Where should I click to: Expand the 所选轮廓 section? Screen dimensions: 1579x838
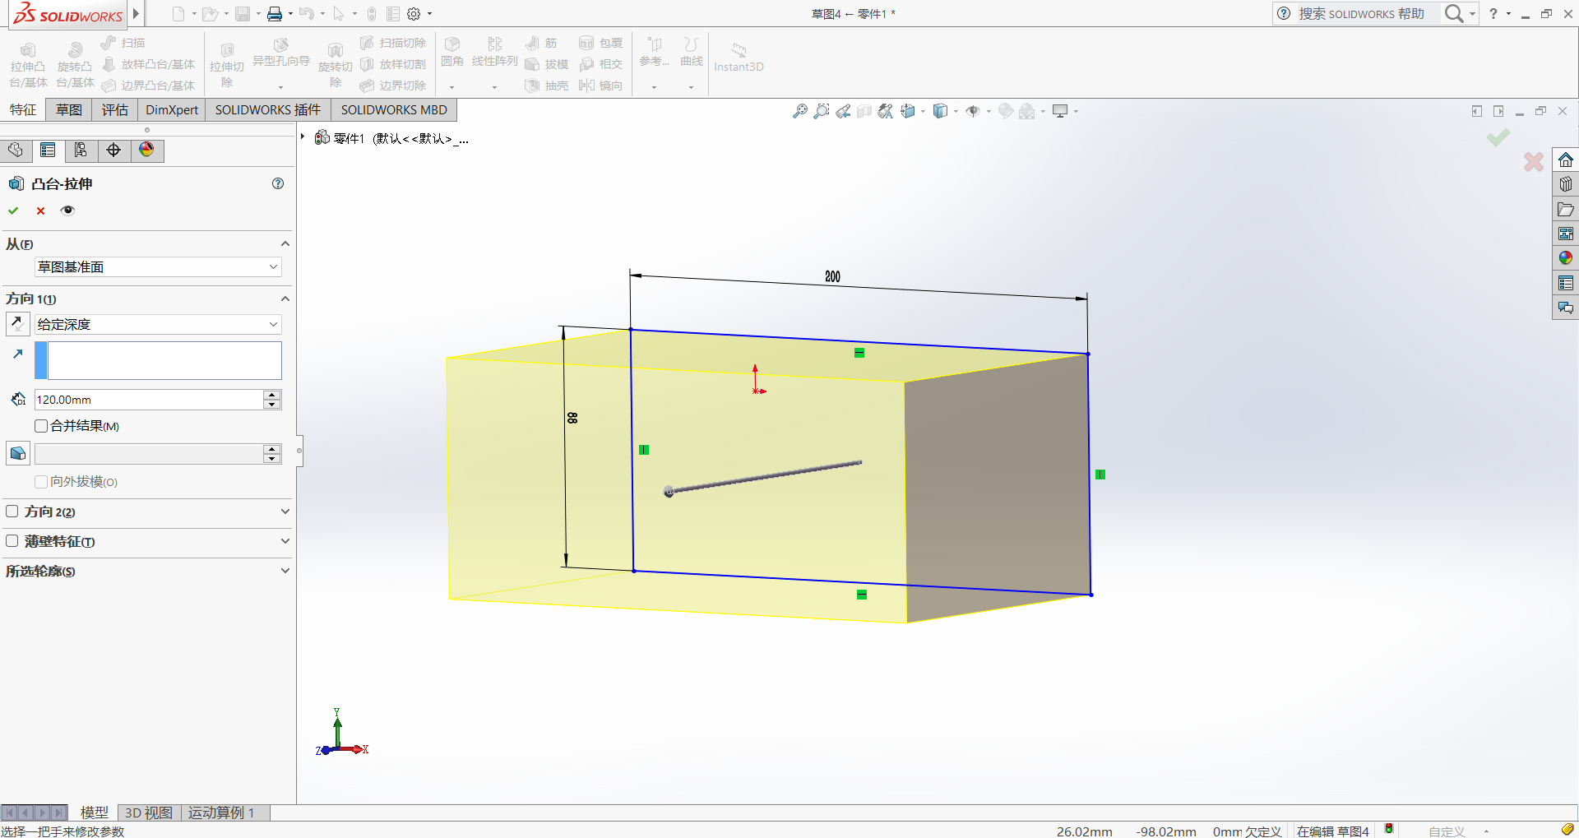(x=148, y=571)
